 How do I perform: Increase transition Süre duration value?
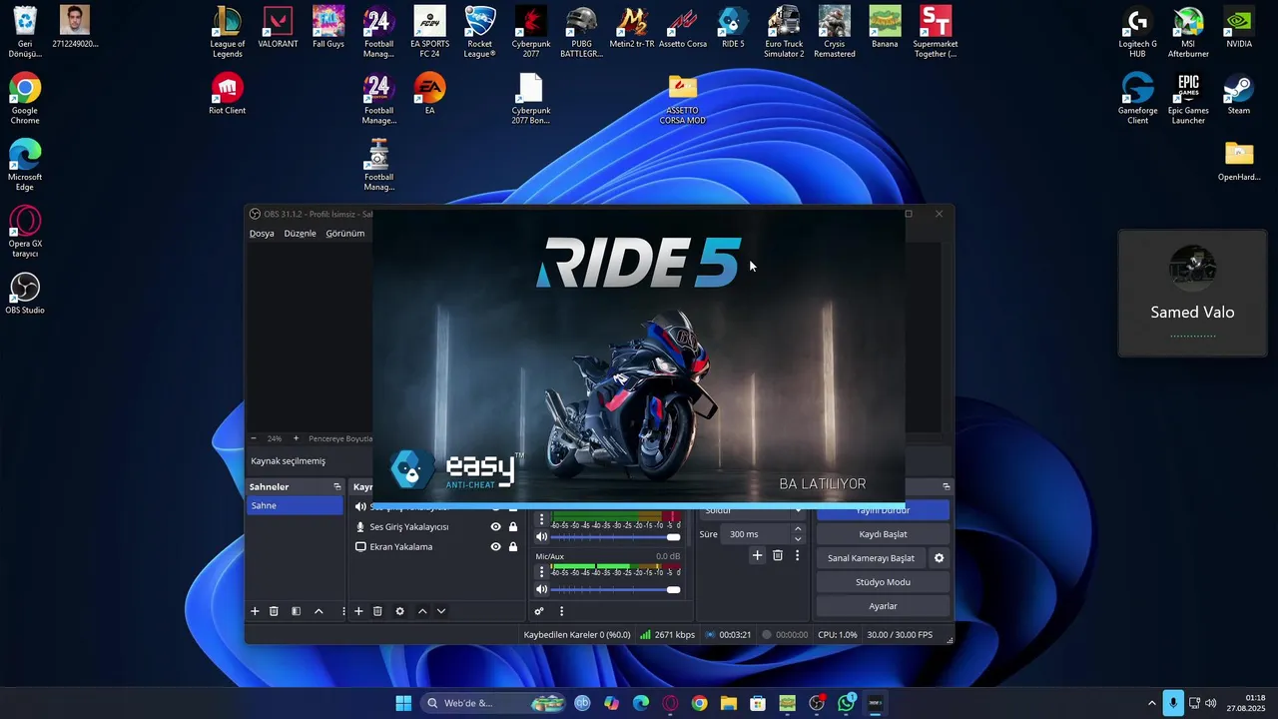click(798, 529)
